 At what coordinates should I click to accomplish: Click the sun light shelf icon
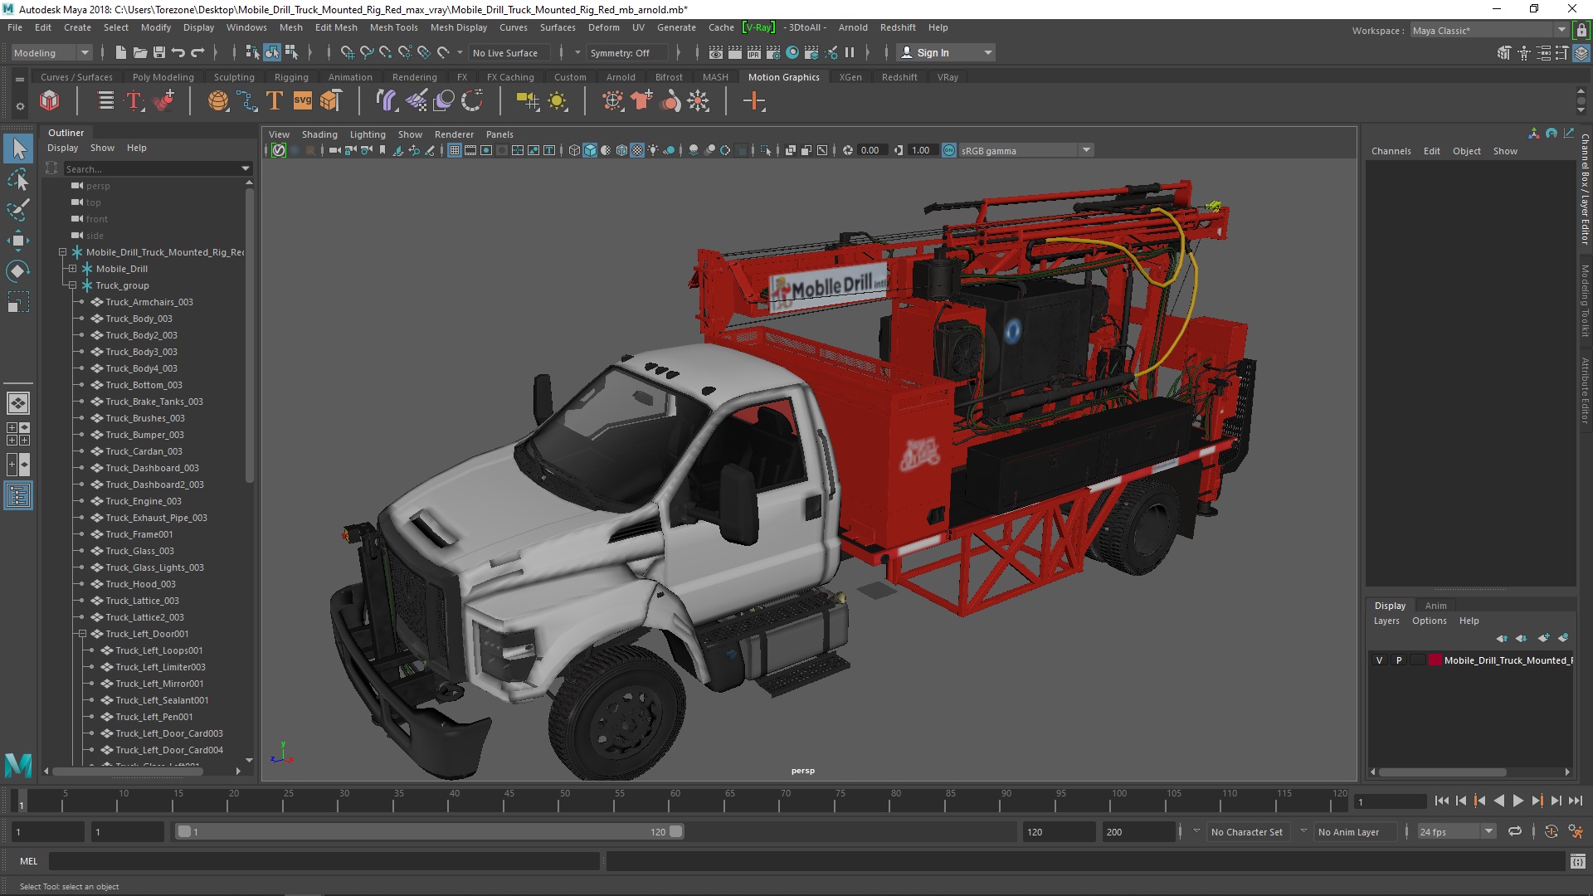click(x=558, y=101)
